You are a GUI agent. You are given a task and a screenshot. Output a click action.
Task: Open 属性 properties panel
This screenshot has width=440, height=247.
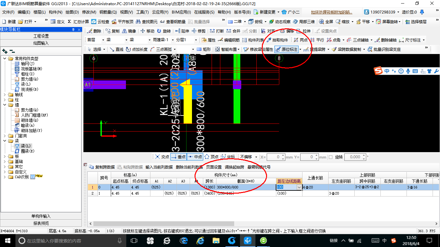(x=208, y=40)
